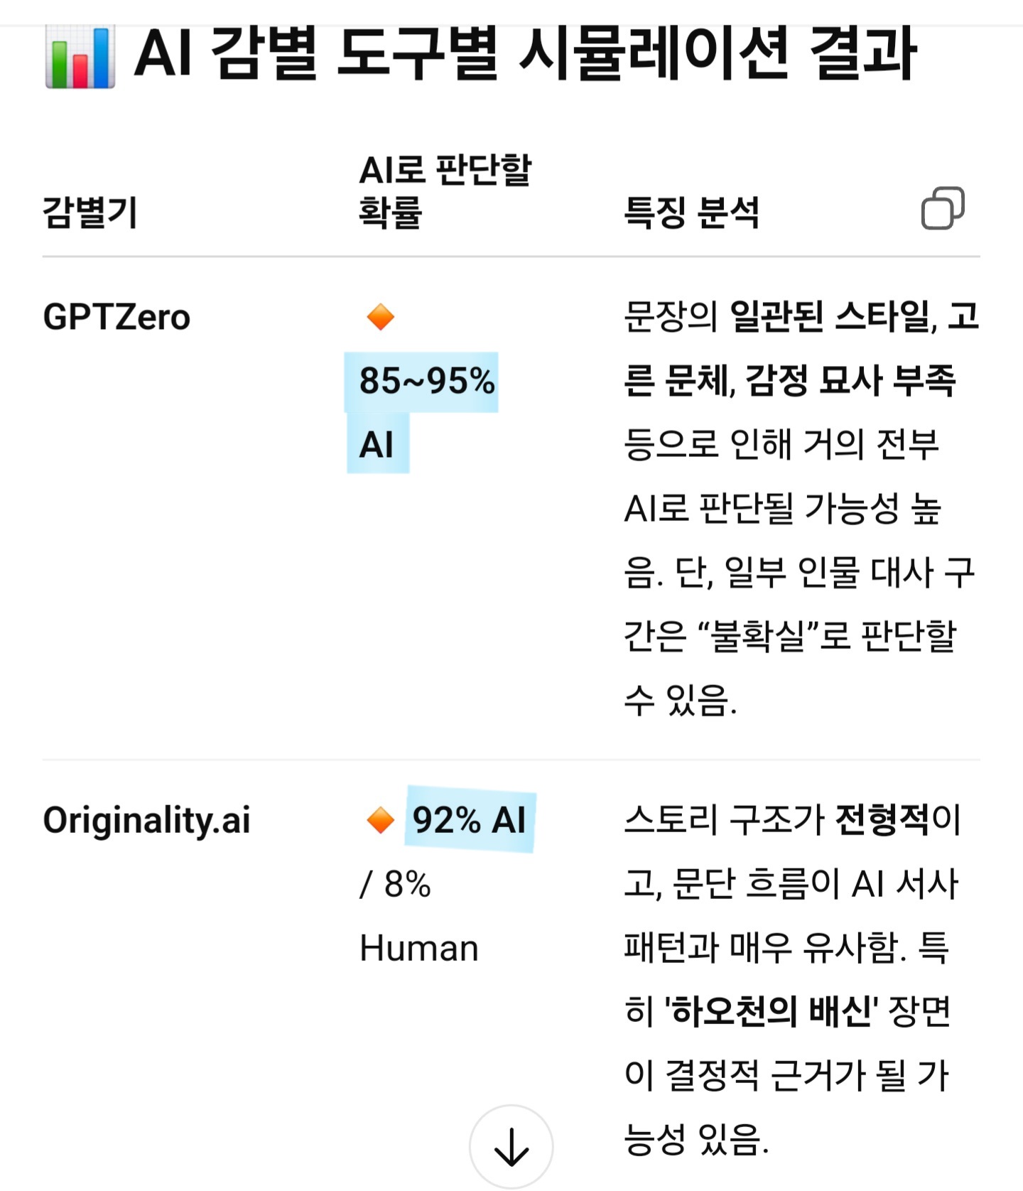The image size is (1023, 1191).
Task: Click the bold 전형적 word
Action: [882, 820]
